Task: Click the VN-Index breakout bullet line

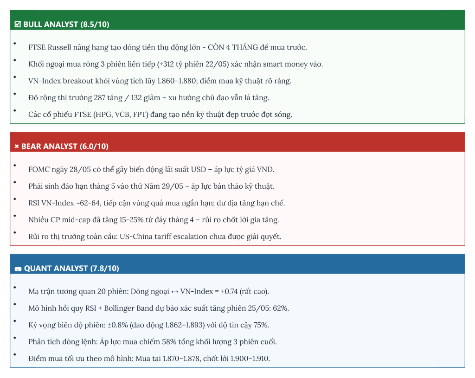Action: coord(160,81)
